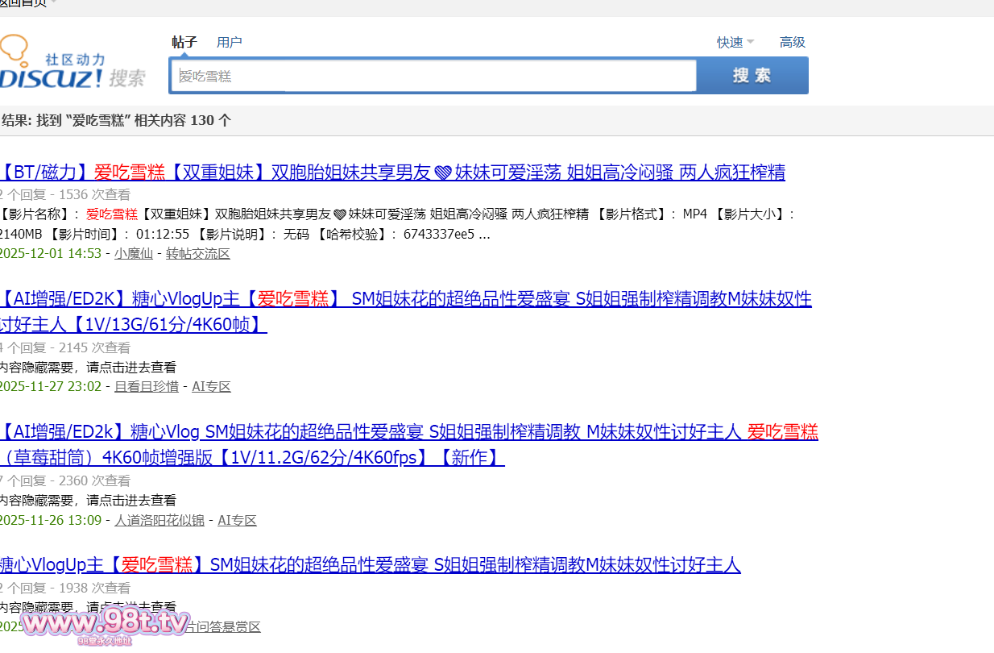The image size is (994, 653).
Task: Click the small arrow beside 快速
Action: [x=750, y=43]
